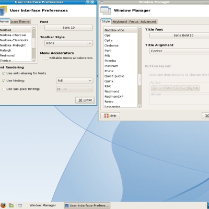Open the Focus tab
The width and height of the screenshot is (209, 209).
coord(134,22)
